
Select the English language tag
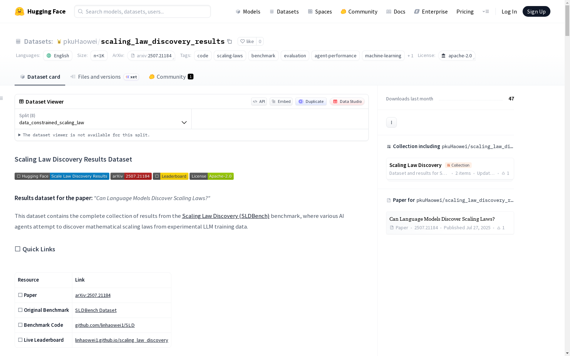[x=58, y=56]
